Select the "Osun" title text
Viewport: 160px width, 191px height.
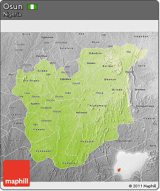13,7
